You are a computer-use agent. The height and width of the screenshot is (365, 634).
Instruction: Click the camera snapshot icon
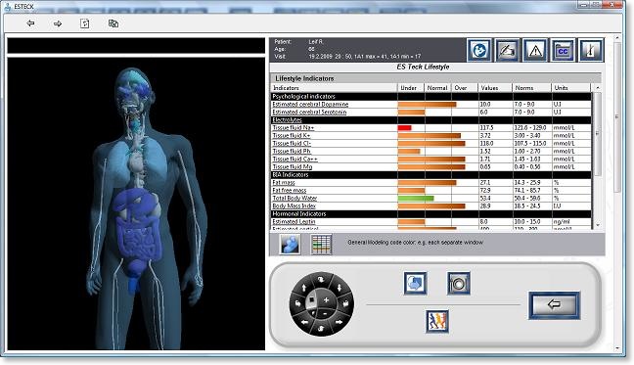click(x=459, y=283)
